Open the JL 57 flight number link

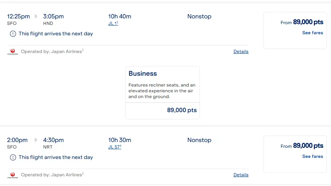[x=115, y=147]
